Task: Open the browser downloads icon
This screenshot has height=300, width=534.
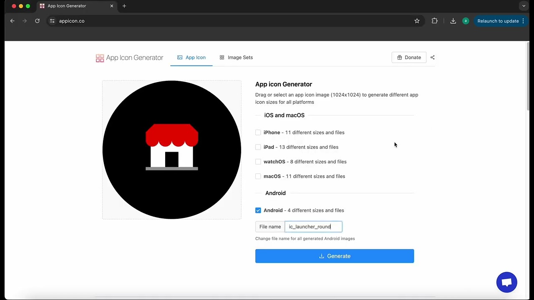Action: tap(453, 21)
